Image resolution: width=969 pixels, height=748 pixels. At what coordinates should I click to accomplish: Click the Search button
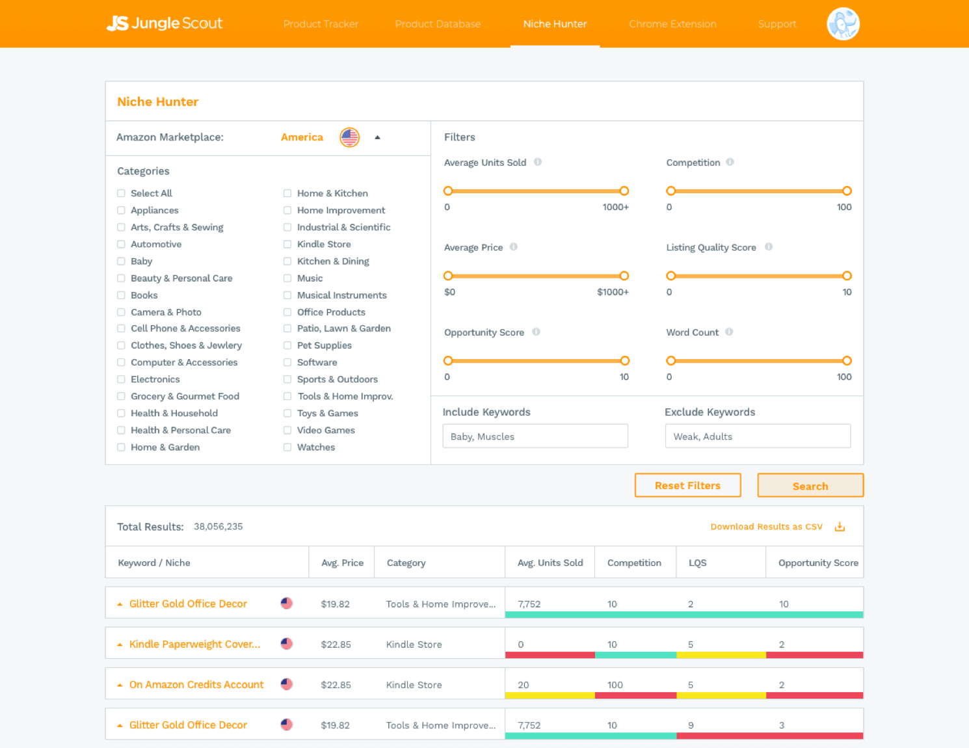tap(810, 485)
